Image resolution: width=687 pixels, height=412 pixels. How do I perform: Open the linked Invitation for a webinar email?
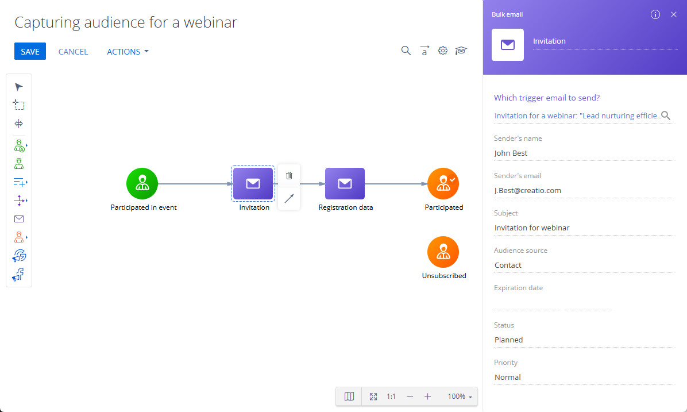point(577,115)
